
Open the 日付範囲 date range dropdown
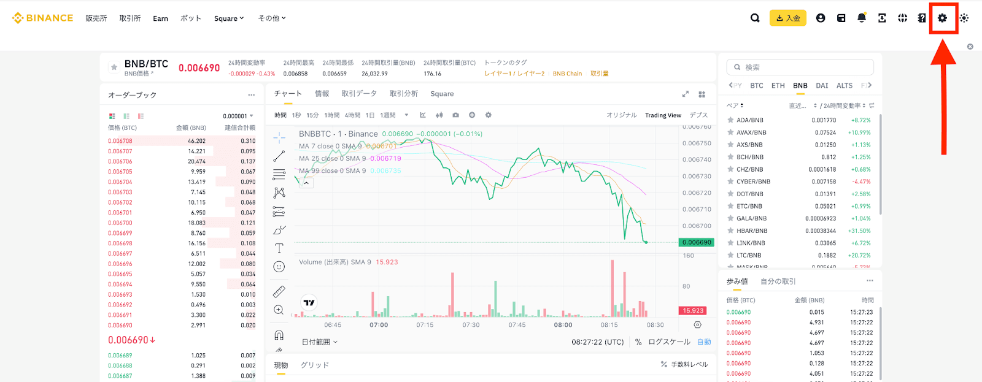click(319, 342)
